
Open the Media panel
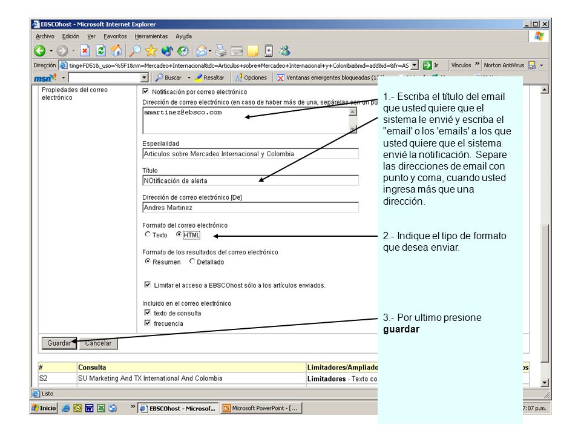pyautogui.click(x=167, y=51)
